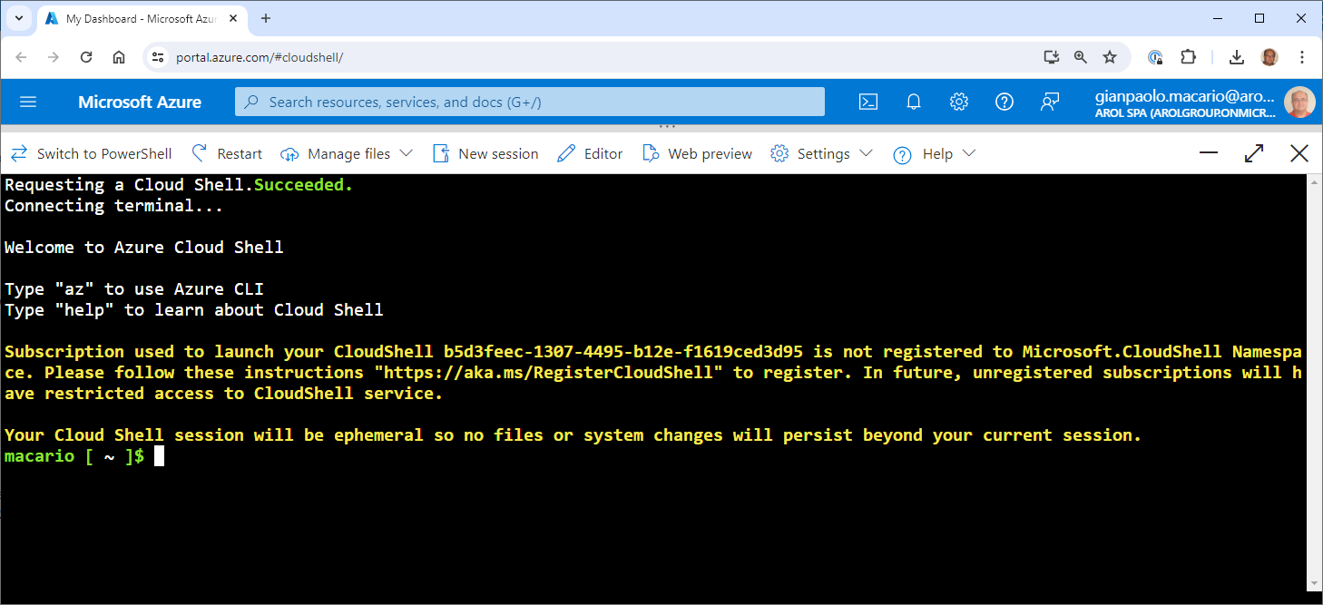The image size is (1323, 605).
Task: Open a new browser tab
Action: [x=266, y=18]
